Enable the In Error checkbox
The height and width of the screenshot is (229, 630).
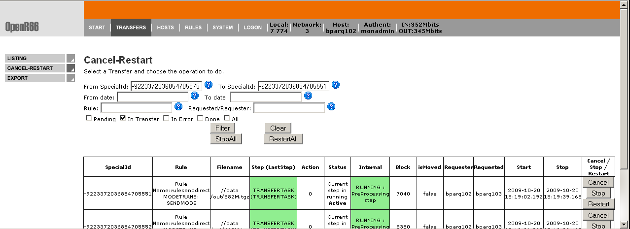click(x=166, y=118)
